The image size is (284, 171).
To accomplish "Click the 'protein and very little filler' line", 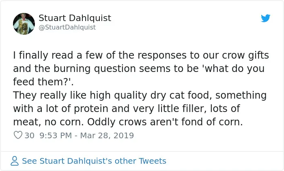I will tap(127, 109).
